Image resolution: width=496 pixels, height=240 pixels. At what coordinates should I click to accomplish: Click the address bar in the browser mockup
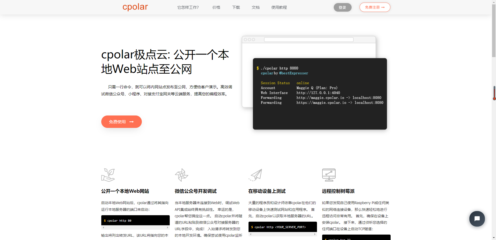coord(309,40)
